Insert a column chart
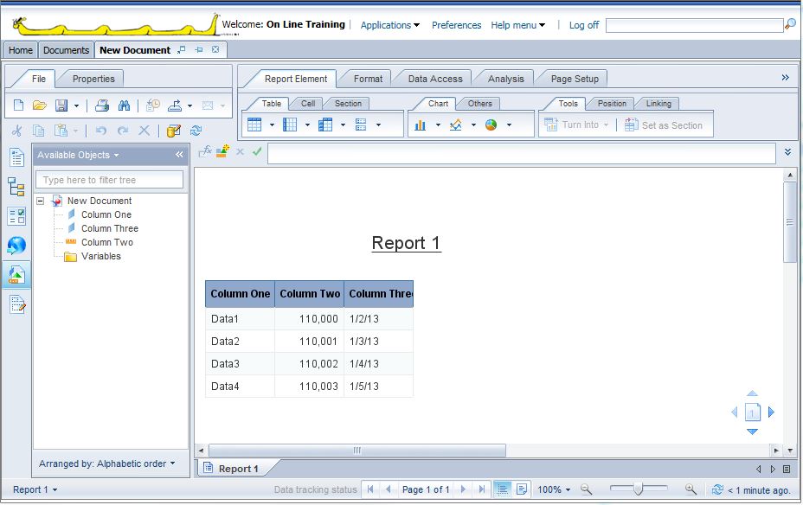The width and height of the screenshot is (803, 505). 420,125
